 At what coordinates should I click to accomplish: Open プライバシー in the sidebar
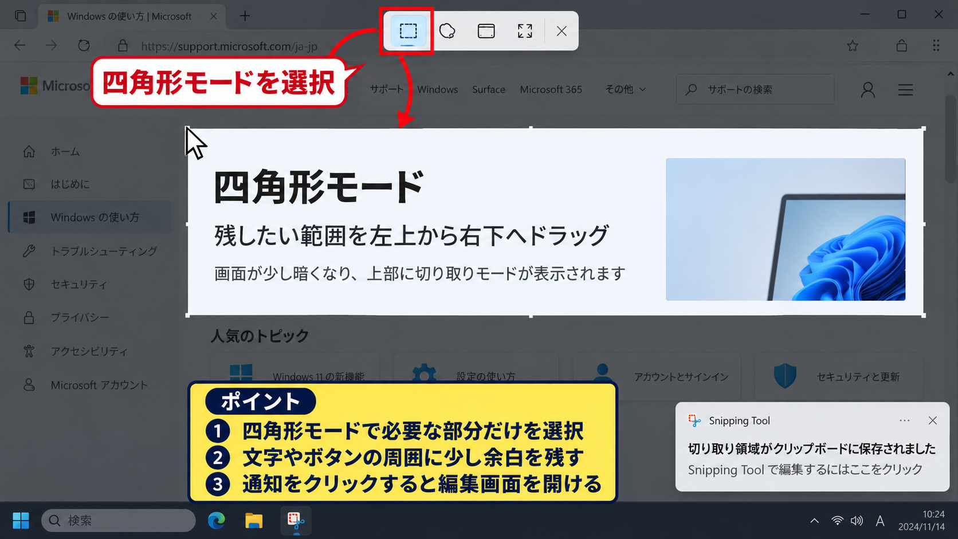click(x=89, y=317)
